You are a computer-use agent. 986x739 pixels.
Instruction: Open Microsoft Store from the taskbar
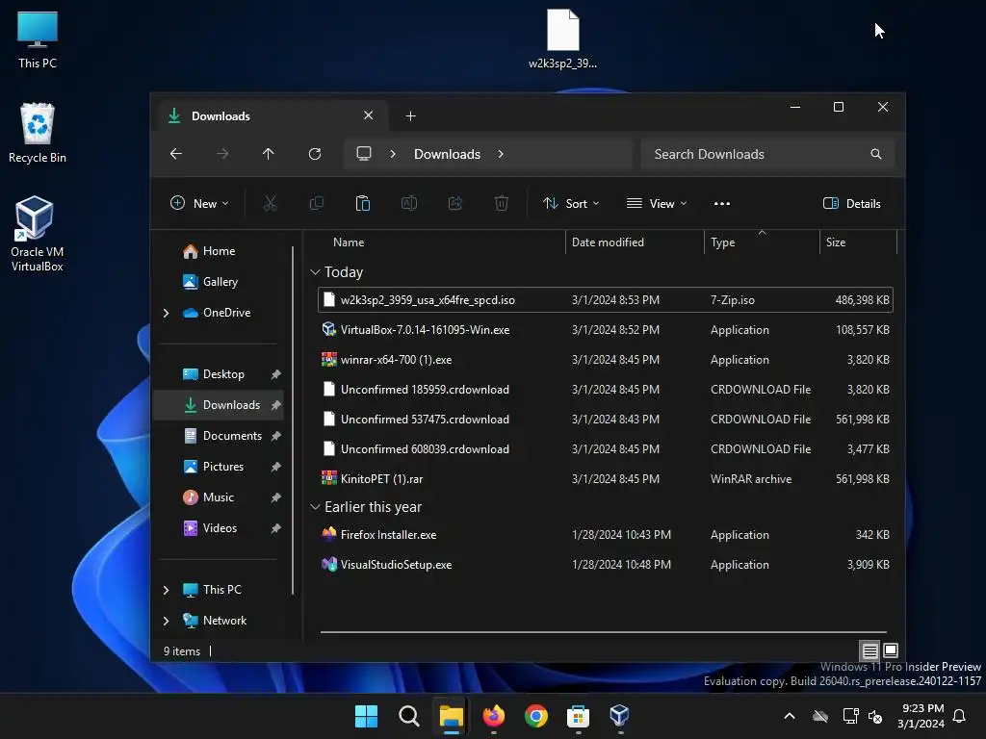pyautogui.click(x=578, y=716)
